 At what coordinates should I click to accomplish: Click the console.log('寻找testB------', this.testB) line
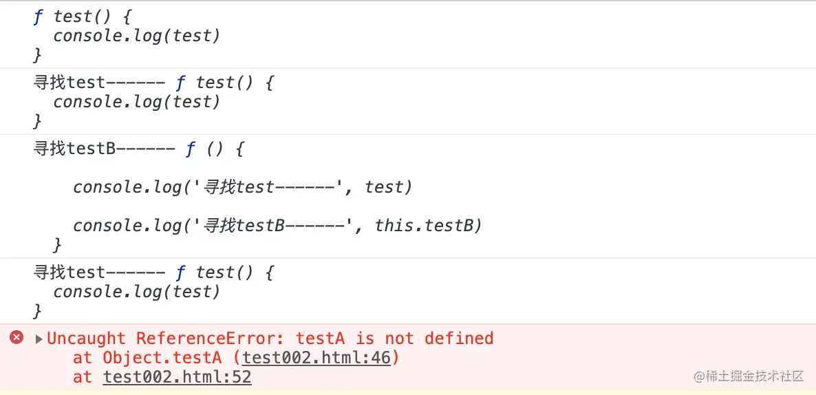coord(277,226)
